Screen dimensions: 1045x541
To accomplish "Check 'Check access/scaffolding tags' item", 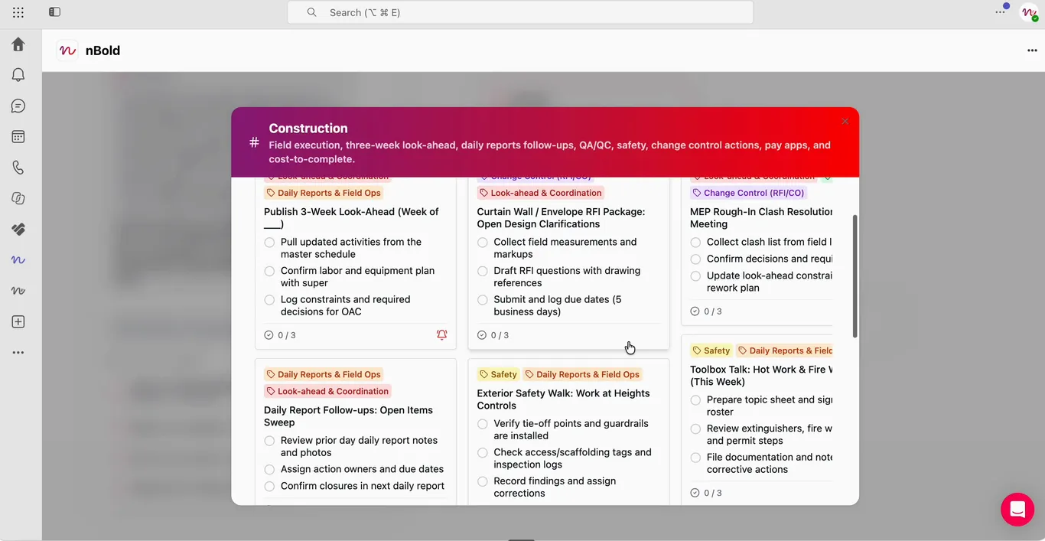I will [x=483, y=453].
